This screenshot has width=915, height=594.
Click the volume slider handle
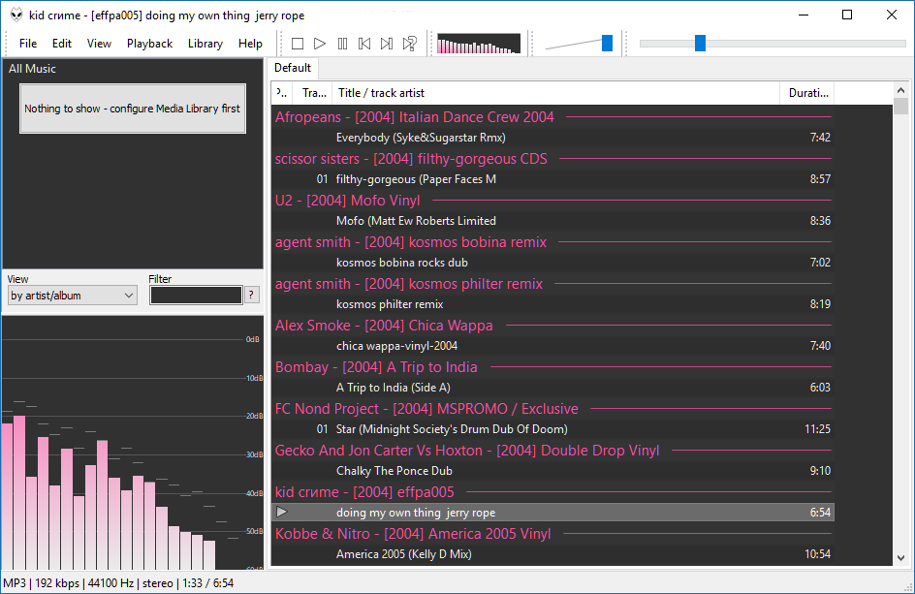pos(607,43)
